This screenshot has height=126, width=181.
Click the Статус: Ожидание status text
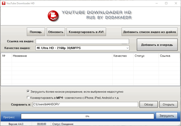point(63,124)
